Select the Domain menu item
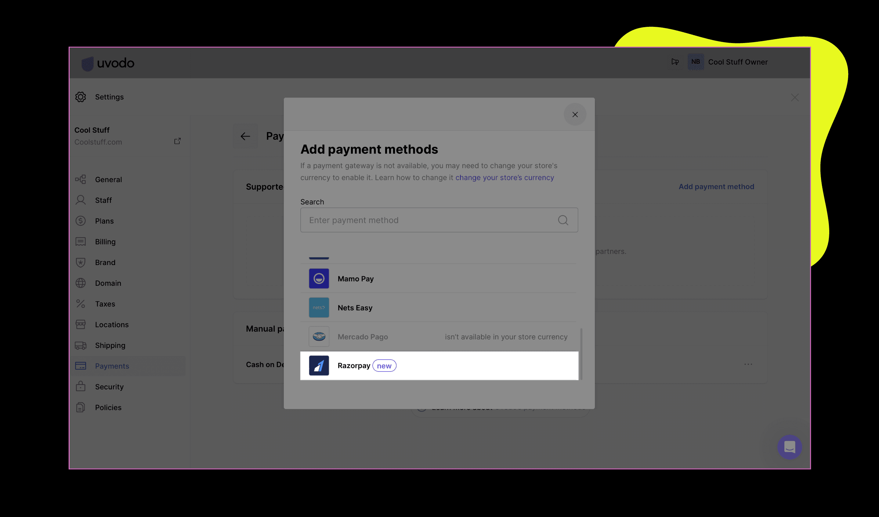 (108, 283)
